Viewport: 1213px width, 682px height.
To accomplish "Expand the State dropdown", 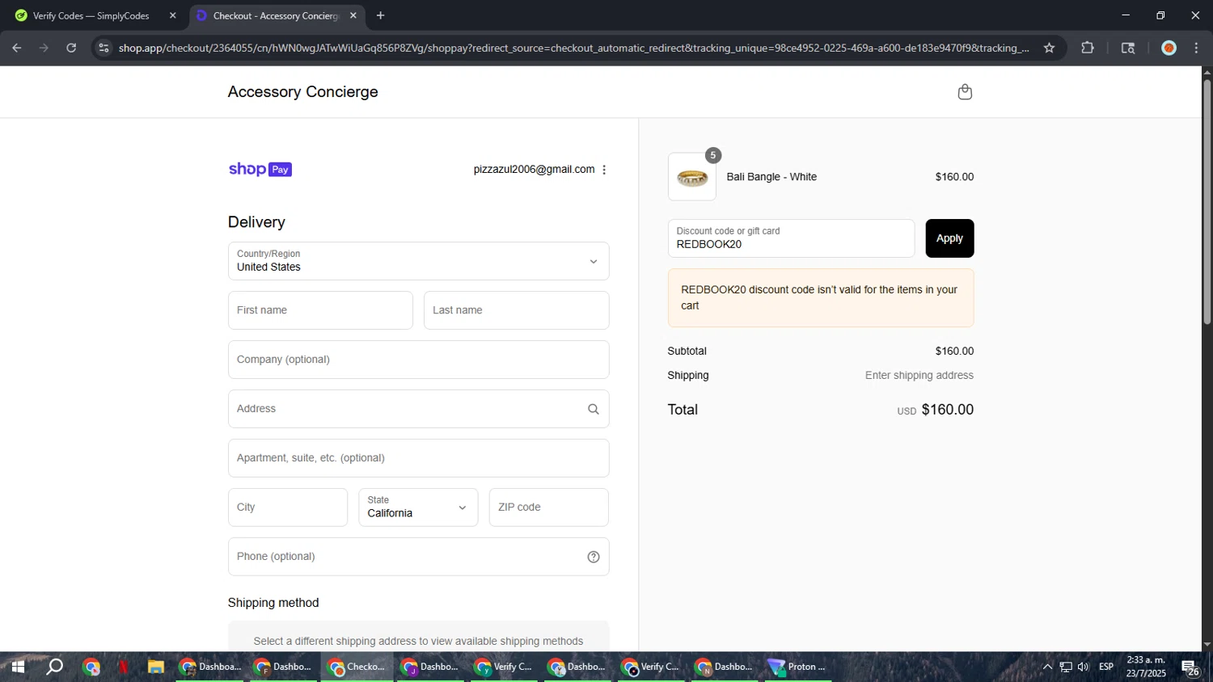I will 418,507.
